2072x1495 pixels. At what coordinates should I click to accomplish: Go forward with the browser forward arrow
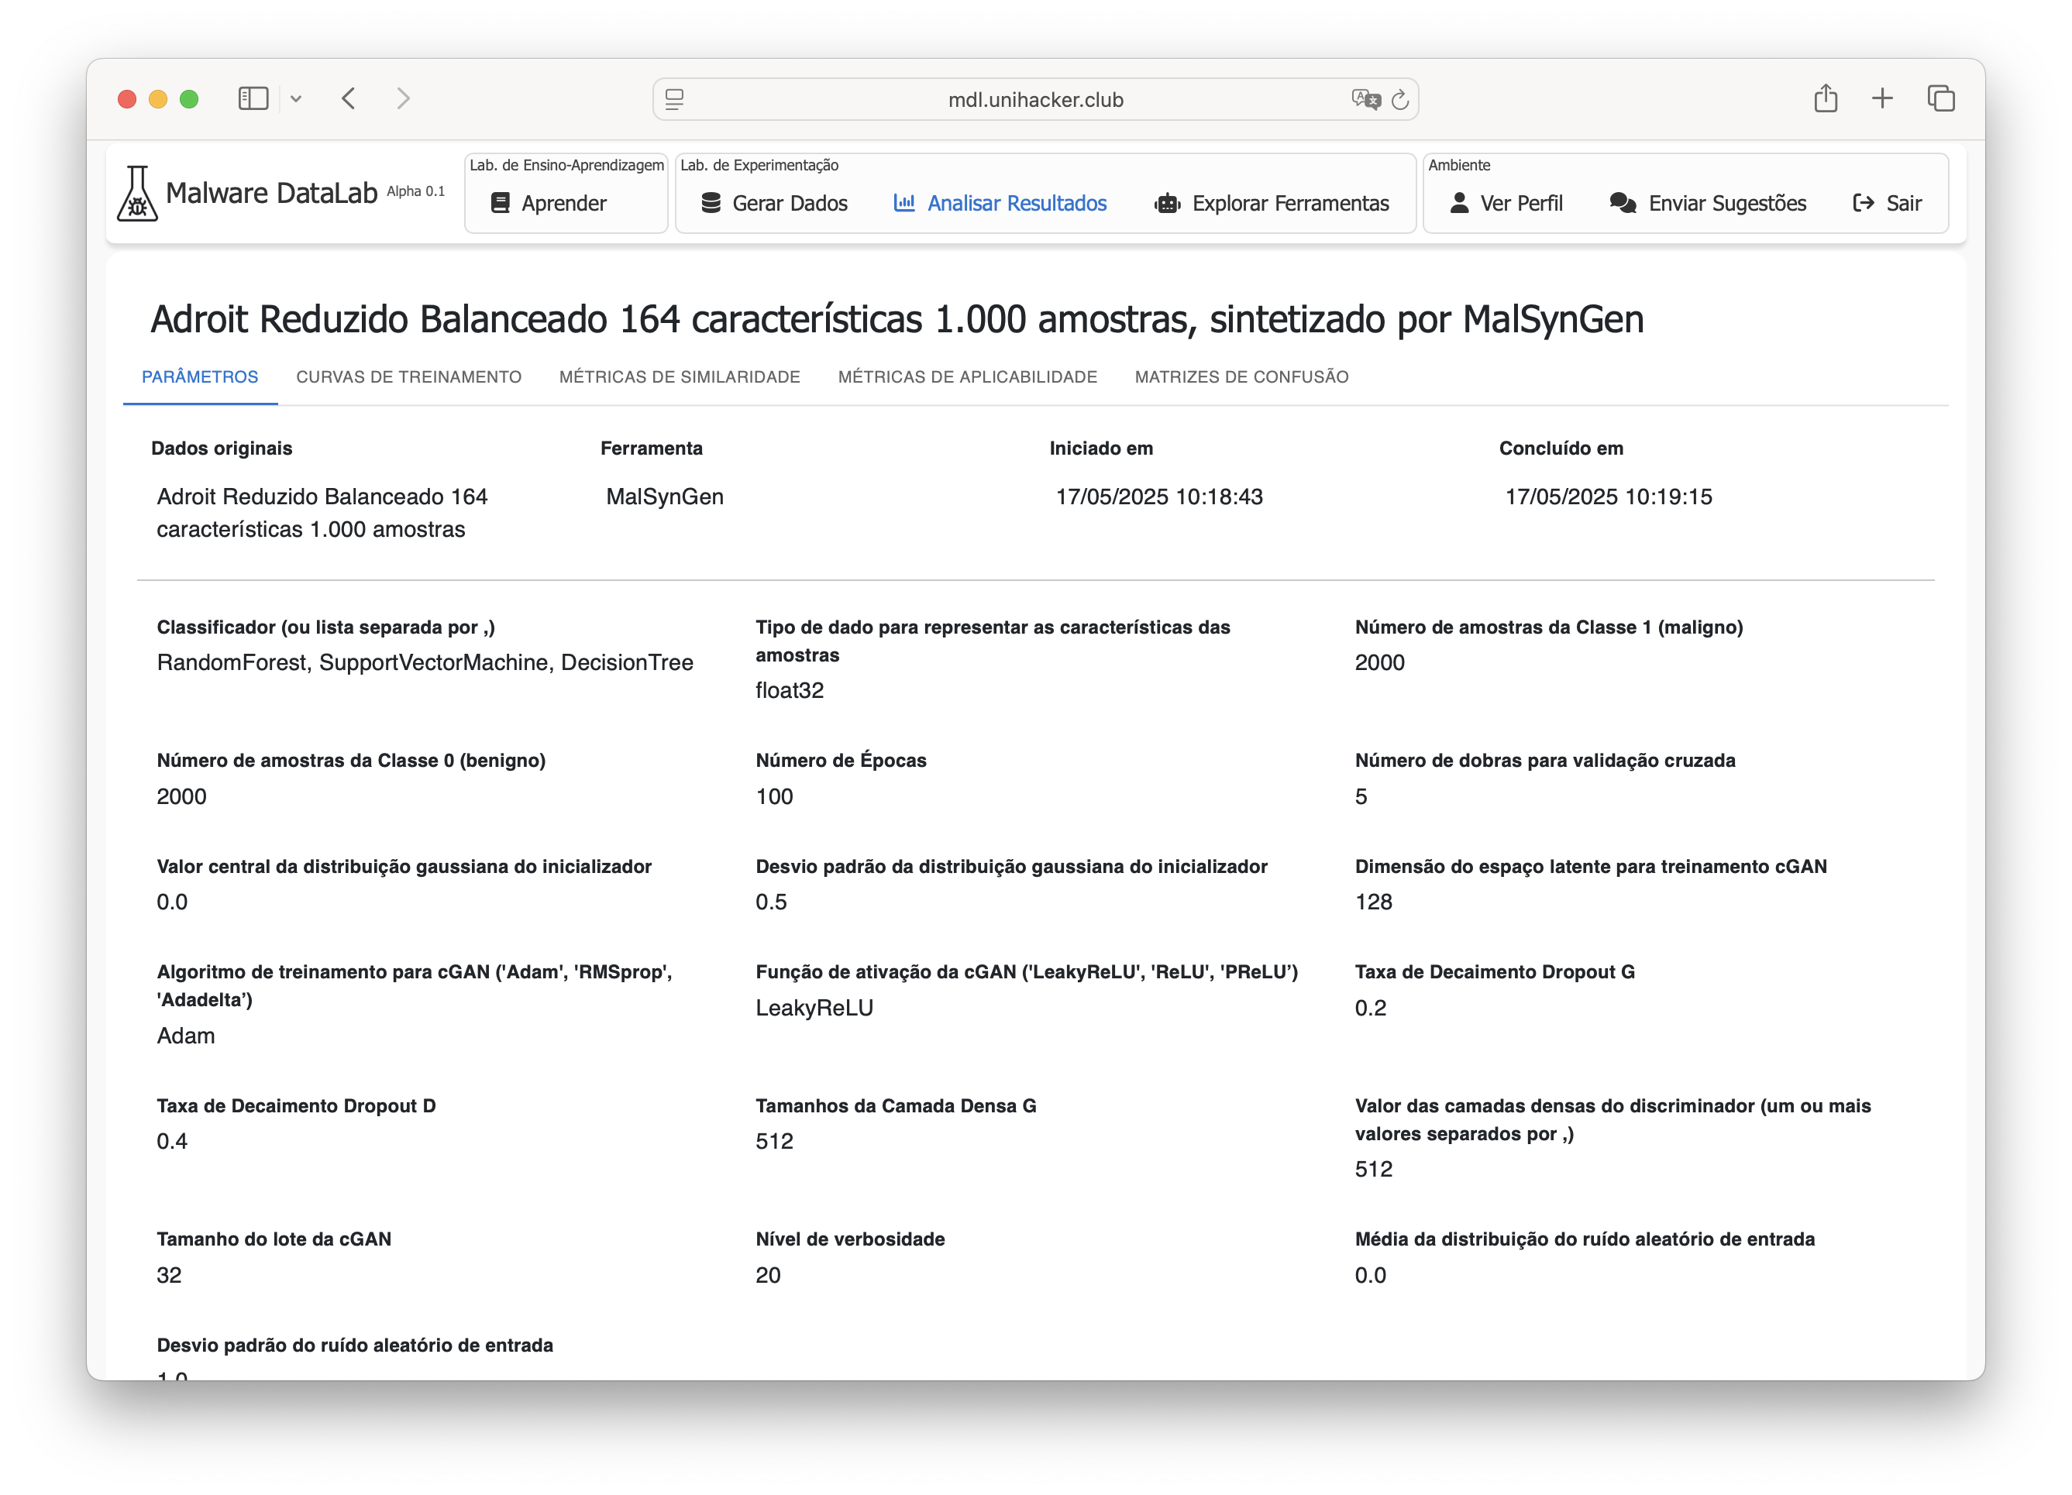click(x=403, y=98)
